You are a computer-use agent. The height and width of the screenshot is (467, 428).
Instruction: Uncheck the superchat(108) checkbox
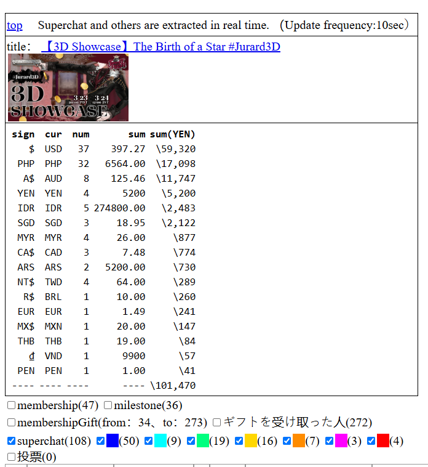[11, 441]
